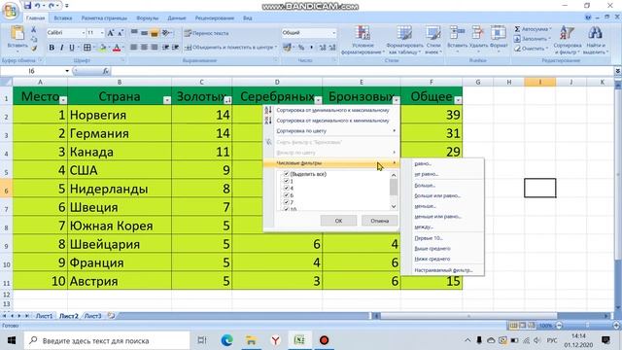Click the Windows taskbar search box
Image resolution: width=622 pixels, height=350 pixels.
point(107,340)
